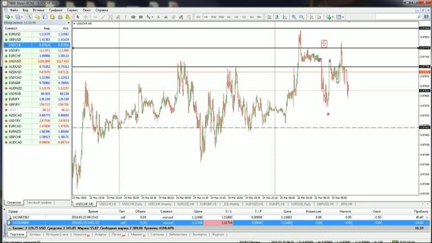This screenshot has width=432, height=243.
Task: Select the GBPJPY row in Market Watch
Action: [x=36, y=105]
